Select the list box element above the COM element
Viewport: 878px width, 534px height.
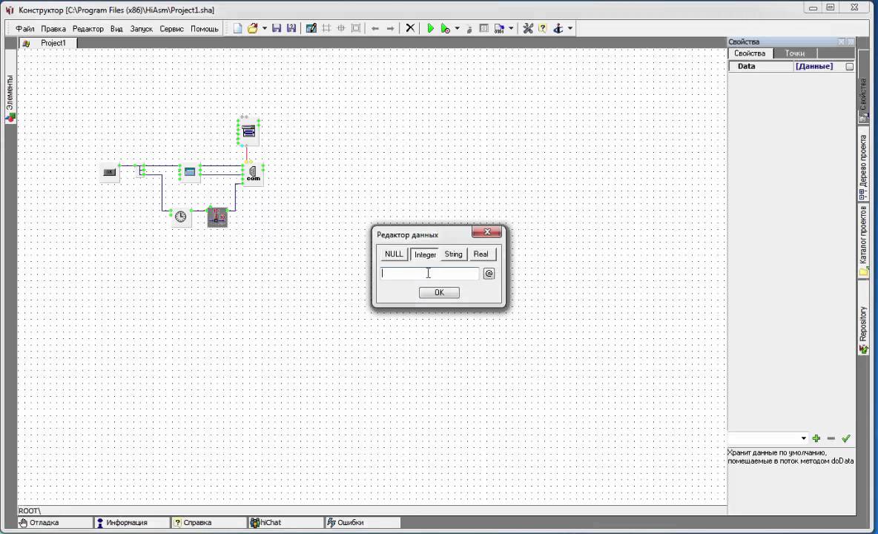click(248, 131)
